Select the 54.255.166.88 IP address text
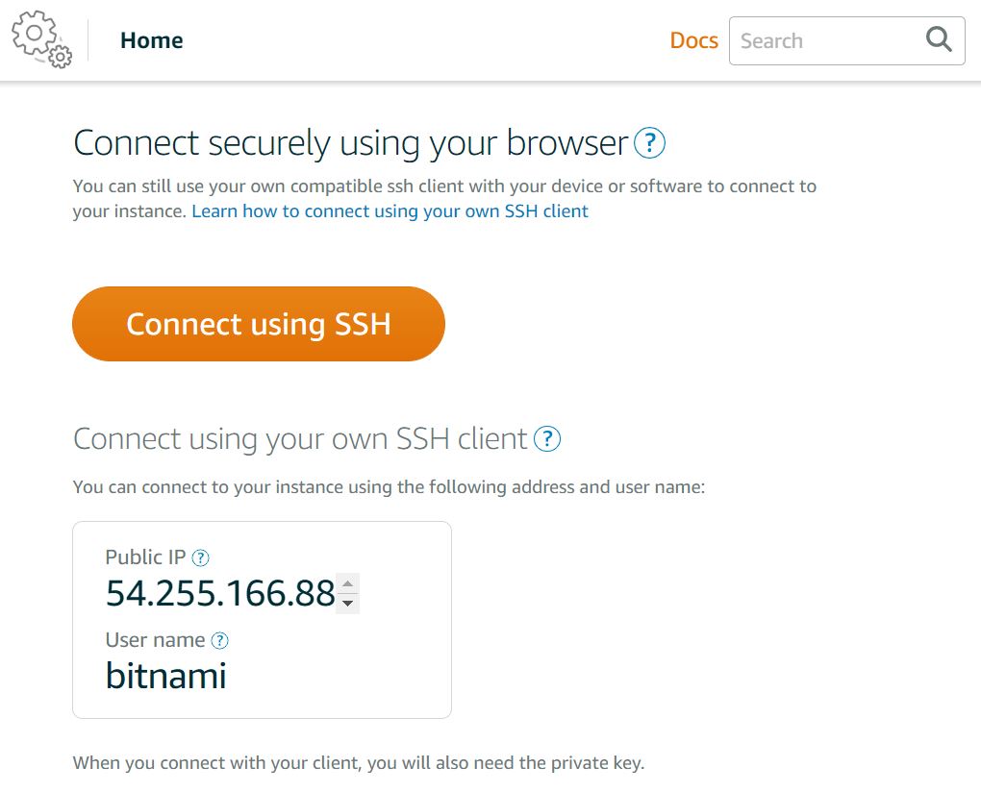Screen dimensions: 981x792 click(220, 593)
